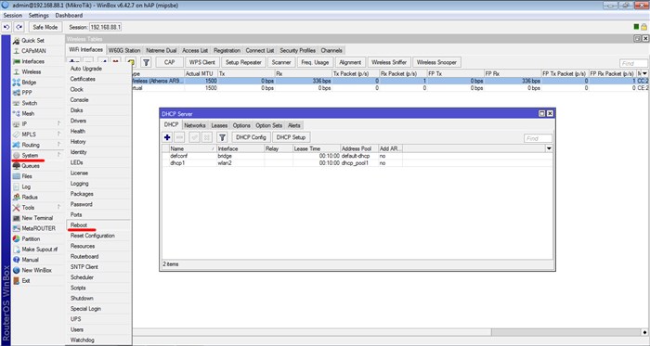Open MetaROUTER in sidebar

pos(38,228)
